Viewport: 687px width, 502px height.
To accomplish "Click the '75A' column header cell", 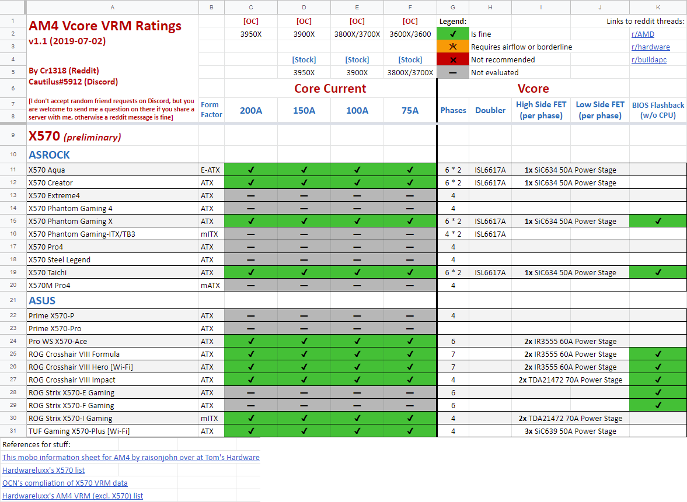I will 410,110.
